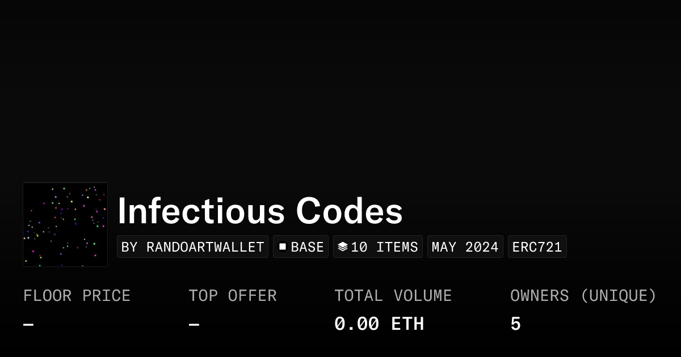This screenshot has width=681, height=357.
Task: Select the BASE chain label text
Action: 307,247
